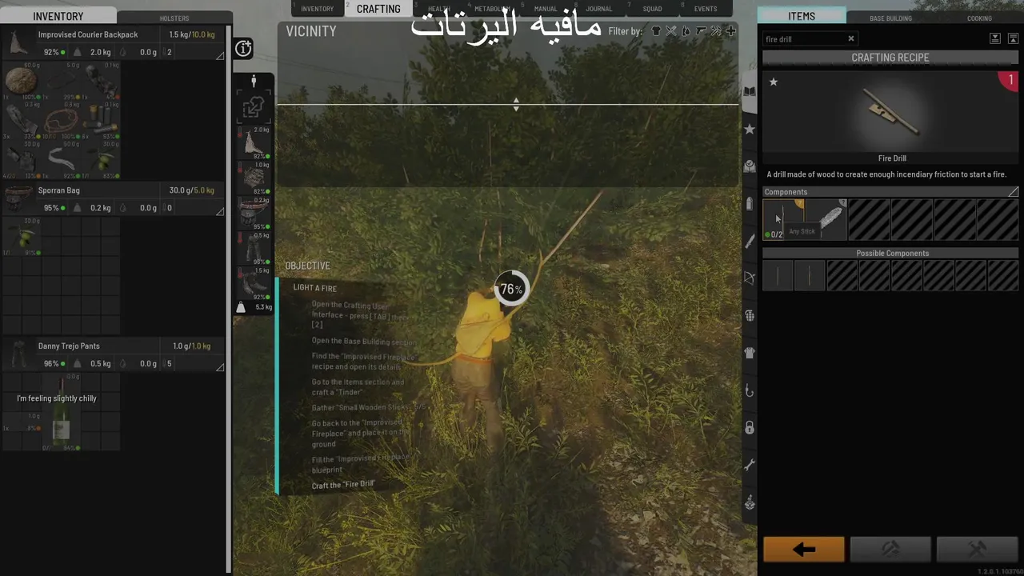Open the wrench tools crafting category
Screen dimensions: 1024x576
[x=750, y=465]
